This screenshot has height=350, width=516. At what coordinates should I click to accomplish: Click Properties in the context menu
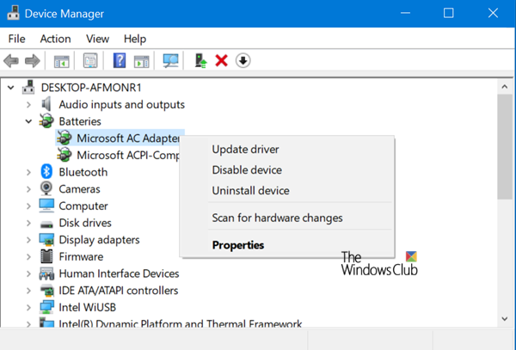pos(238,245)
